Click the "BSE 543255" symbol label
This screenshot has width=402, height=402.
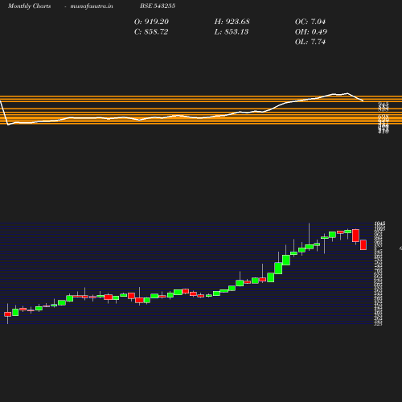click(x=158, y=6)
